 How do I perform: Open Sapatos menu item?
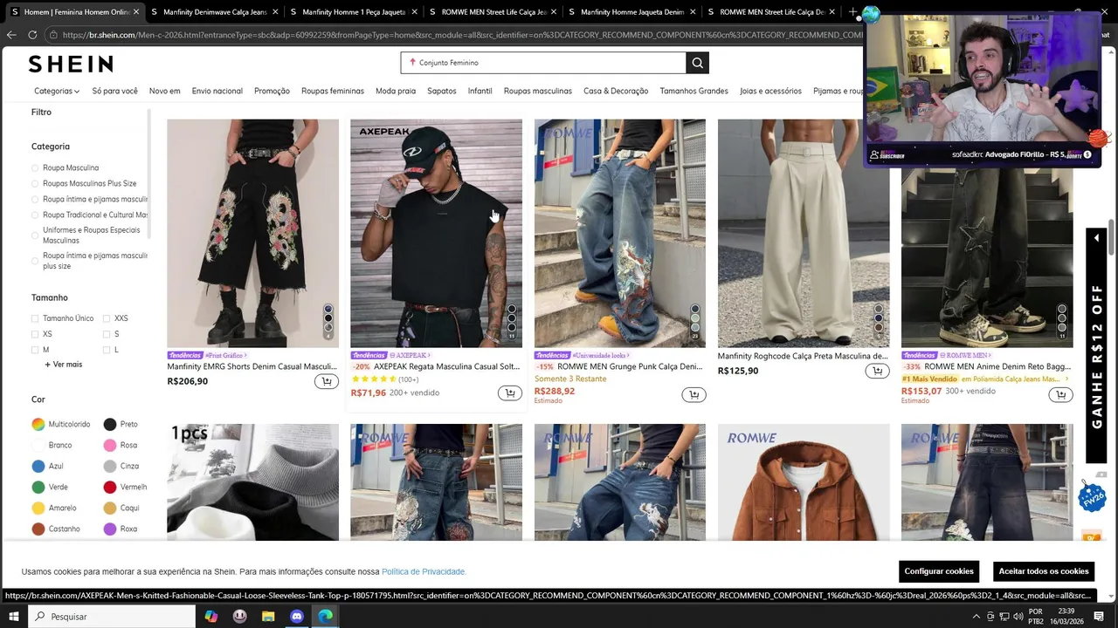tap(441, 91)
